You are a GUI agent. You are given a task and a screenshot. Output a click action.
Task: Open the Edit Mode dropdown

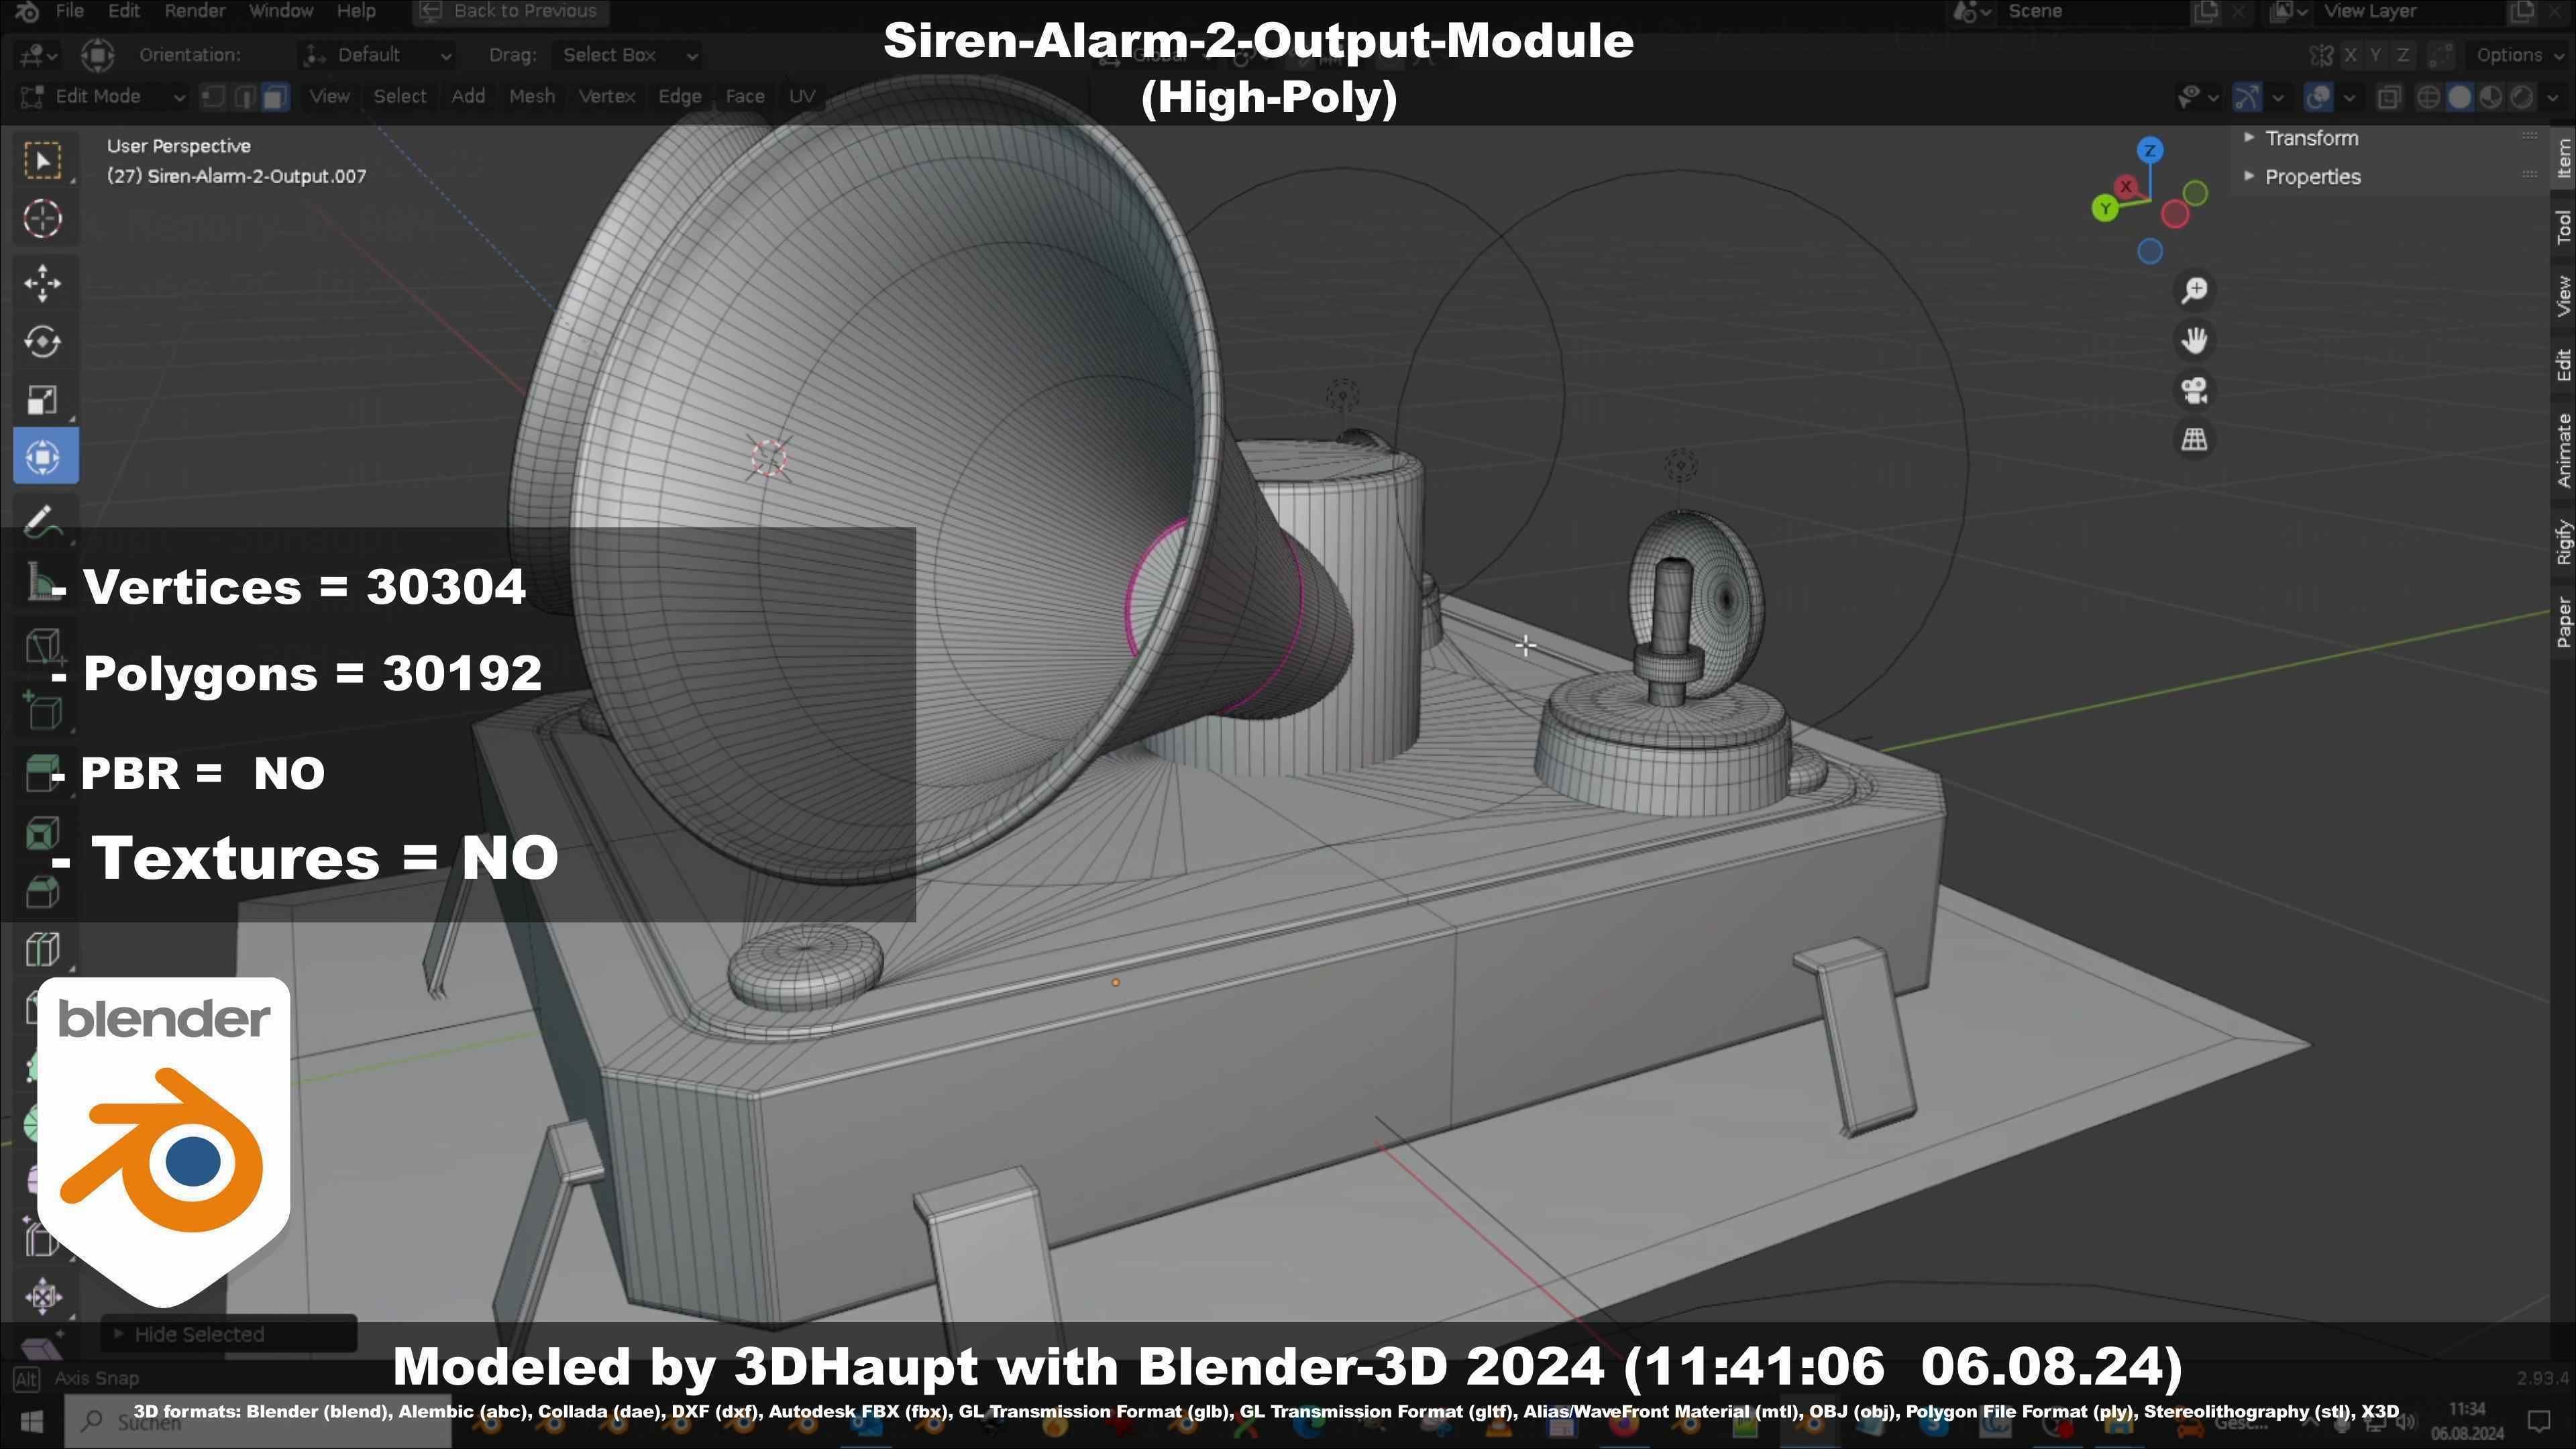[x=103, y=96]
